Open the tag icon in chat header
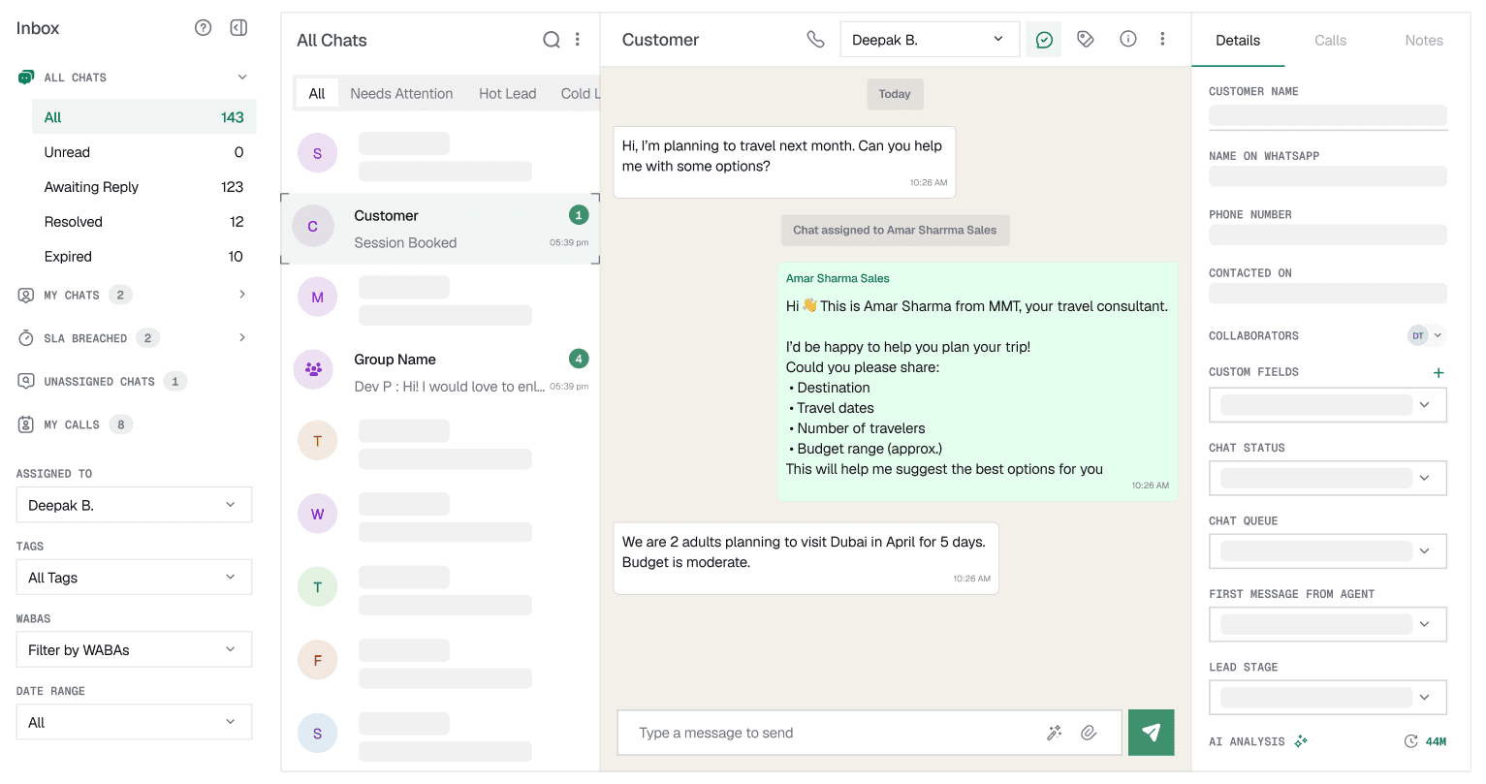This screenshot has width=1486, height=784. pos(1086,40)
